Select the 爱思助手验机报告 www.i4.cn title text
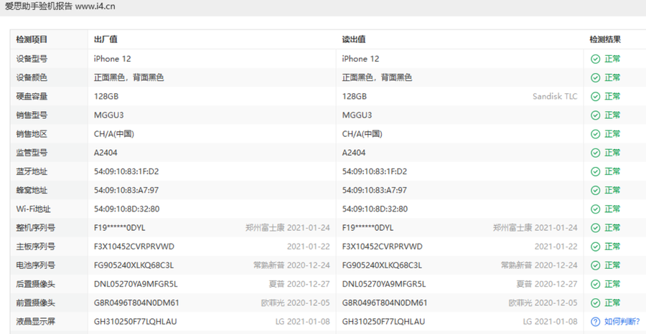This screenshot has width=646, height=334. 60,6
